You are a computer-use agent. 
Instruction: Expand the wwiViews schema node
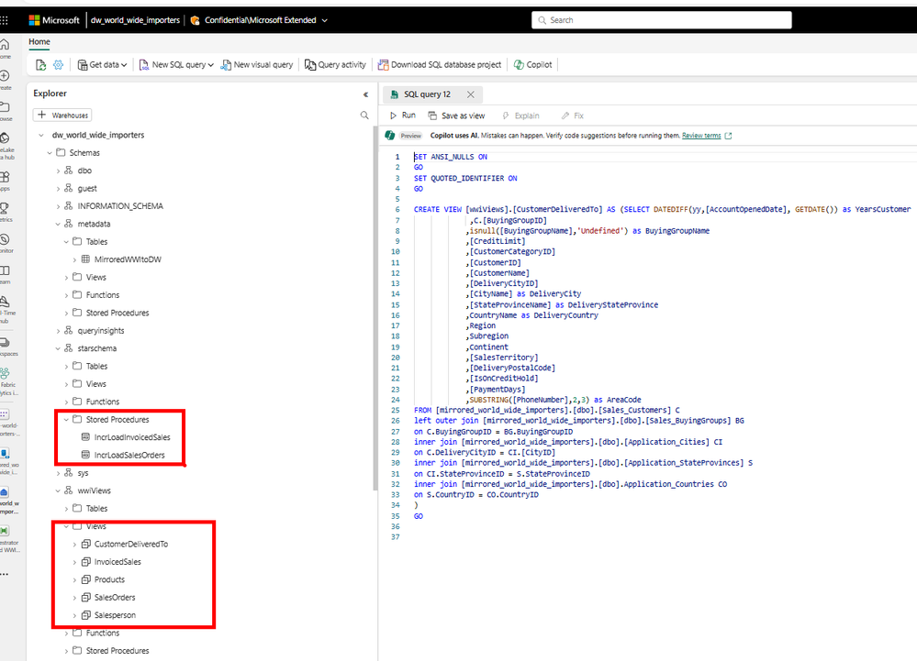(58, 490)
